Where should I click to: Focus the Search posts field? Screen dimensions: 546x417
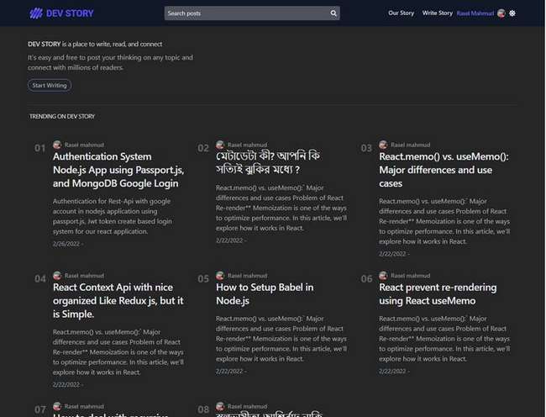252,13
